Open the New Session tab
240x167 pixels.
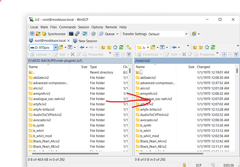pyautogui.click(x=85, y=41)
